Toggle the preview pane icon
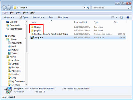Screen dimensions: 133x100 pos(122,17)
